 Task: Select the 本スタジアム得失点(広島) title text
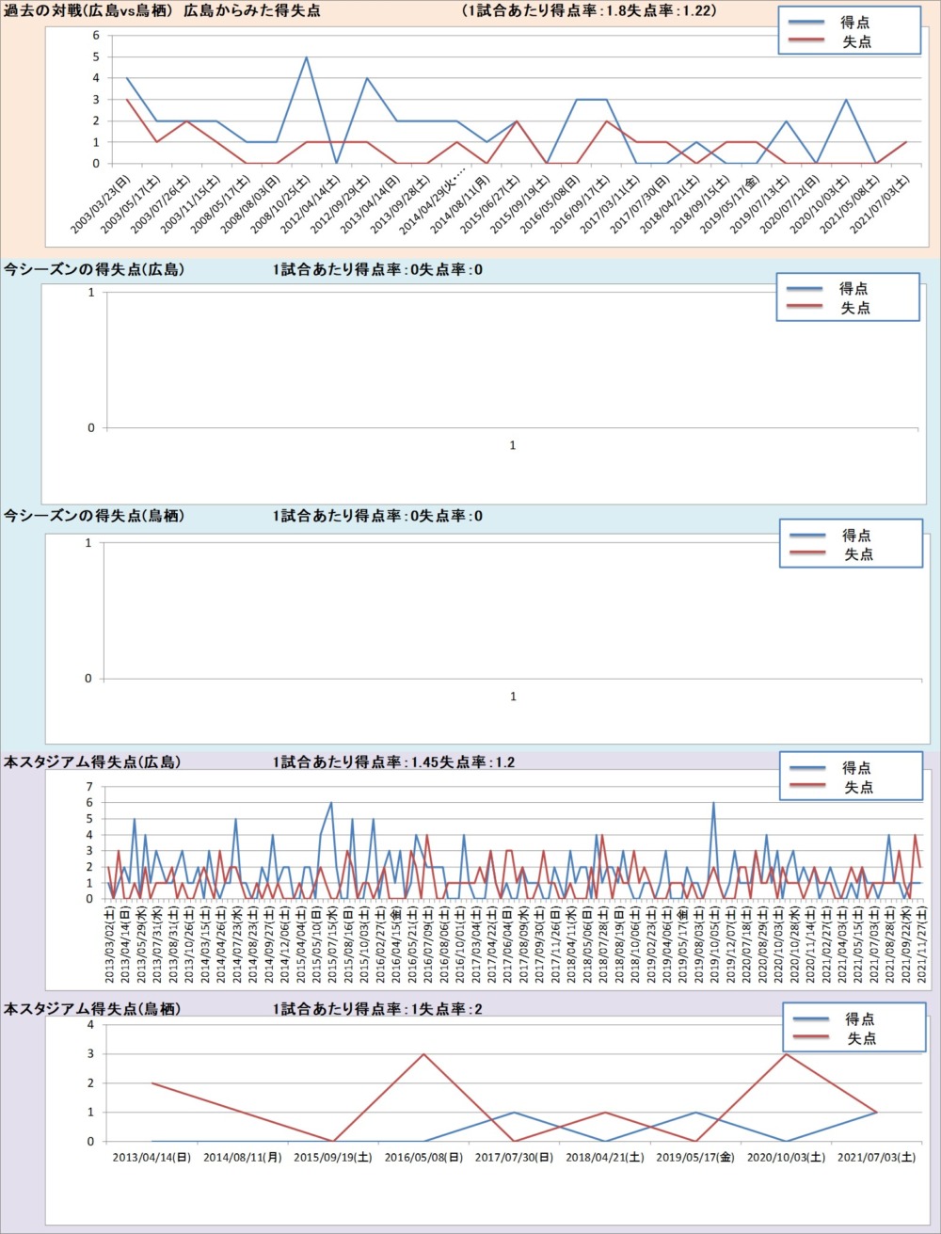92,762
